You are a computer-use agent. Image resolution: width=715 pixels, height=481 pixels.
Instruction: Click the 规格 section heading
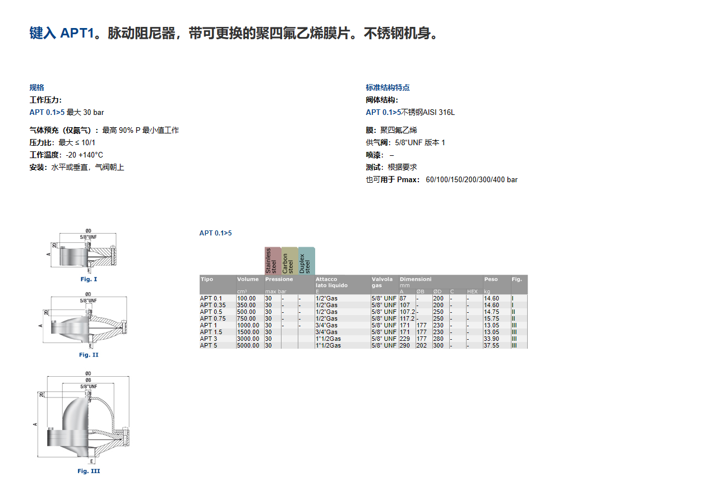(36, 87)
